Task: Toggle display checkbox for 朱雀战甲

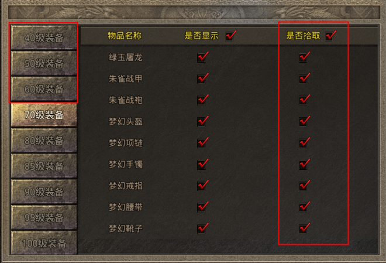Action: click(201, 79)
